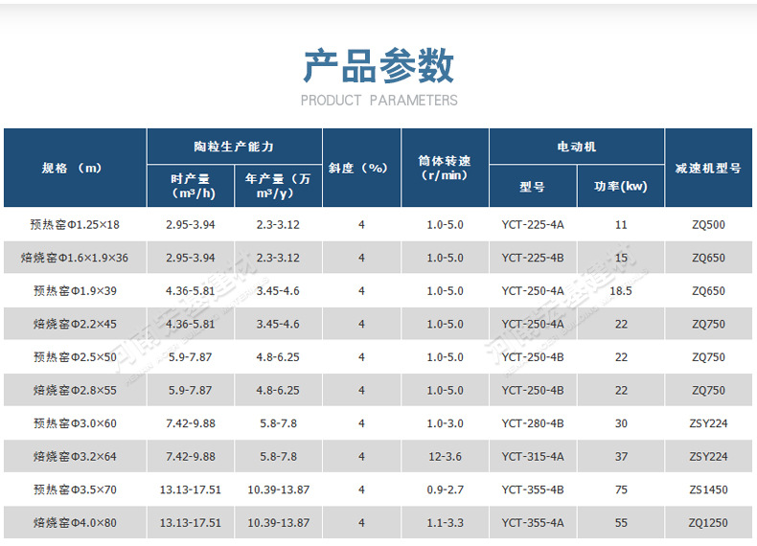Select the 0.9-2.7 rotation speed cell
Screen dimensions: 757x546
tap(444, 489)
